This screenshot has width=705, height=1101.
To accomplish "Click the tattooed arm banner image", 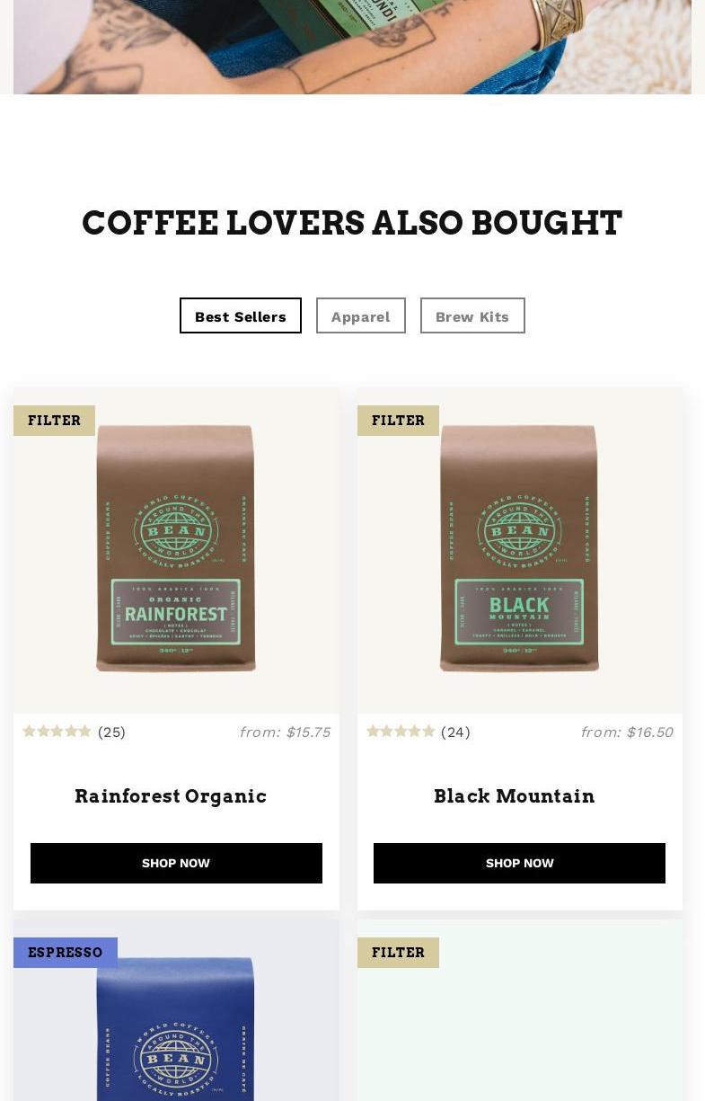I will point(352,47).
